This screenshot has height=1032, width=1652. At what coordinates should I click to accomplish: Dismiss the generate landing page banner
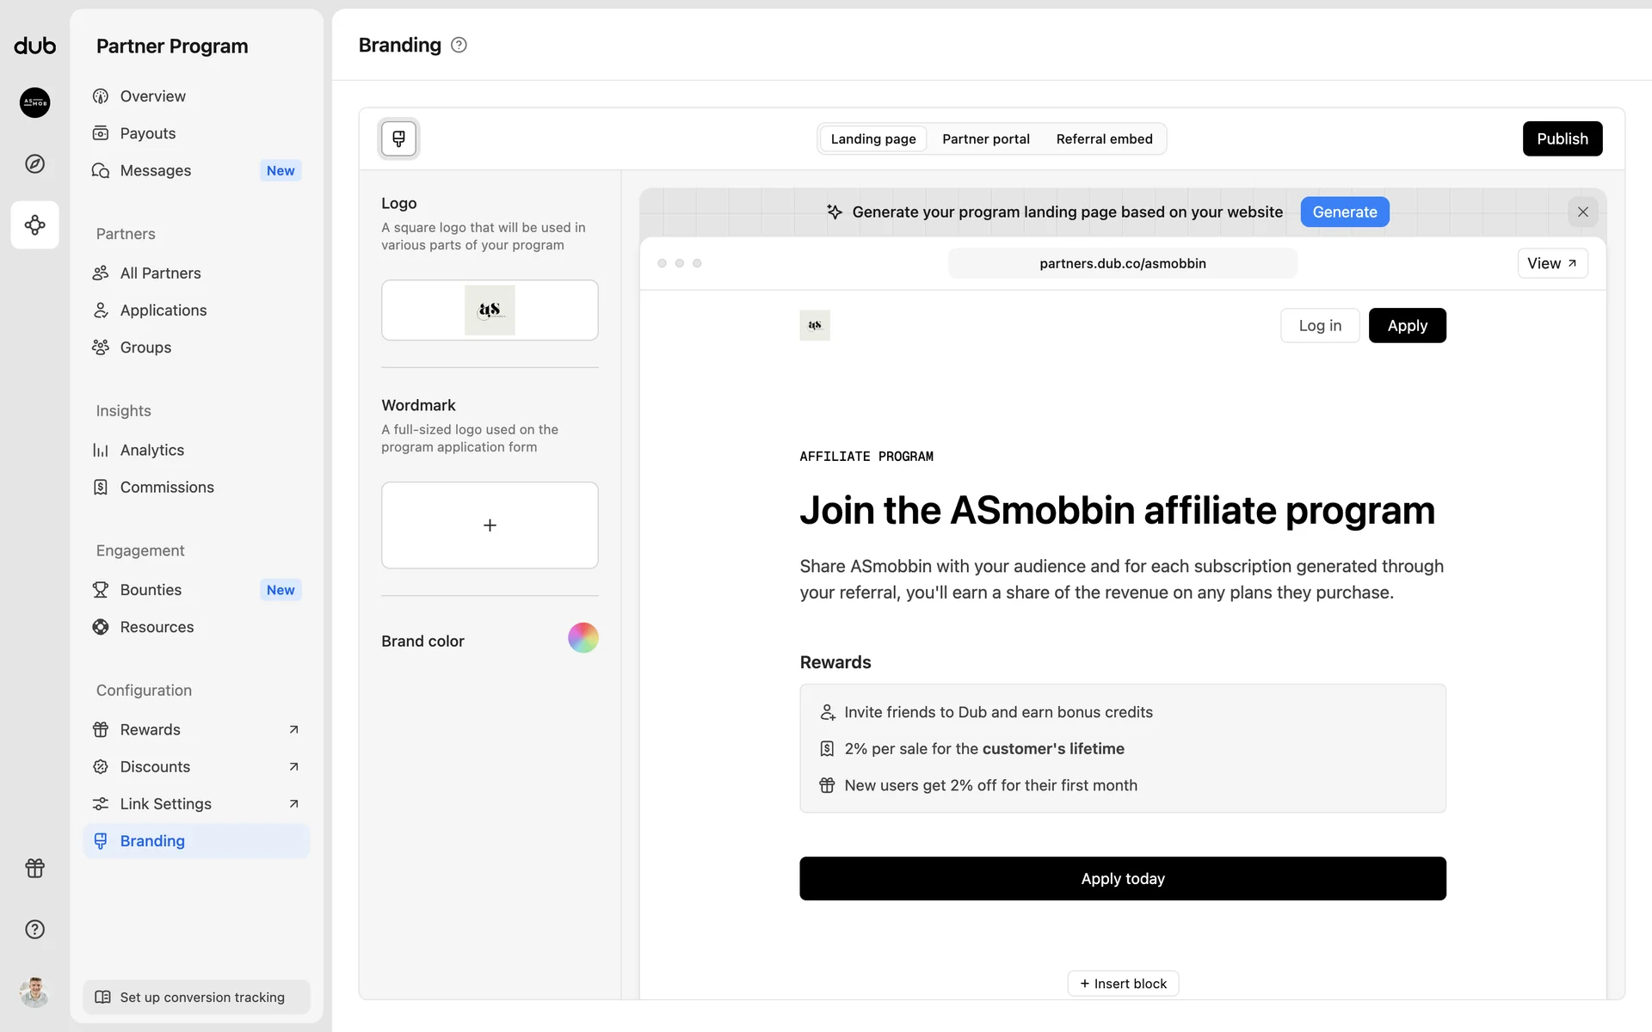1582,212
